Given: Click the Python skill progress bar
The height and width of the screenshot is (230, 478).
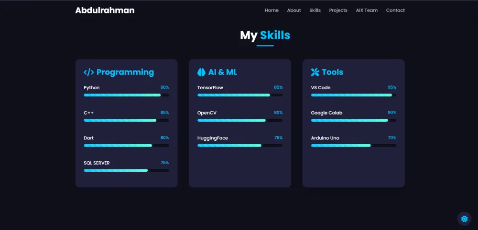Looking at the screenshot, I should tap(126, 95).
